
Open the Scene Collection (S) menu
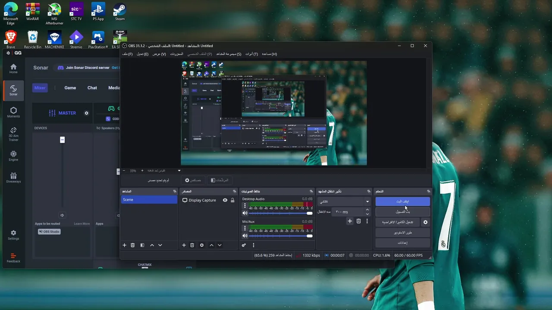229,54
